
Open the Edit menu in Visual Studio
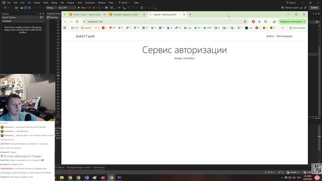[x=16, y=3]
